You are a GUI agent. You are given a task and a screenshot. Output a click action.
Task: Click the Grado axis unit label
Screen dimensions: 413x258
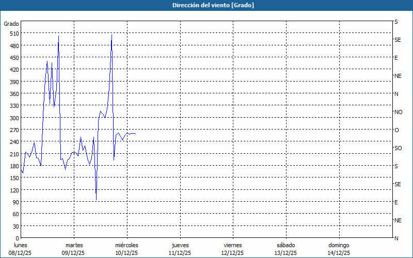point(11,24)
